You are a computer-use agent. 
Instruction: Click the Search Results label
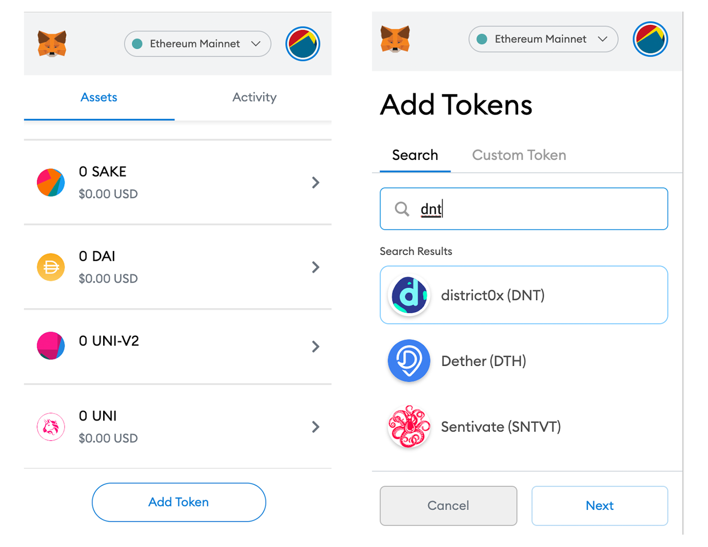(416, 251)
